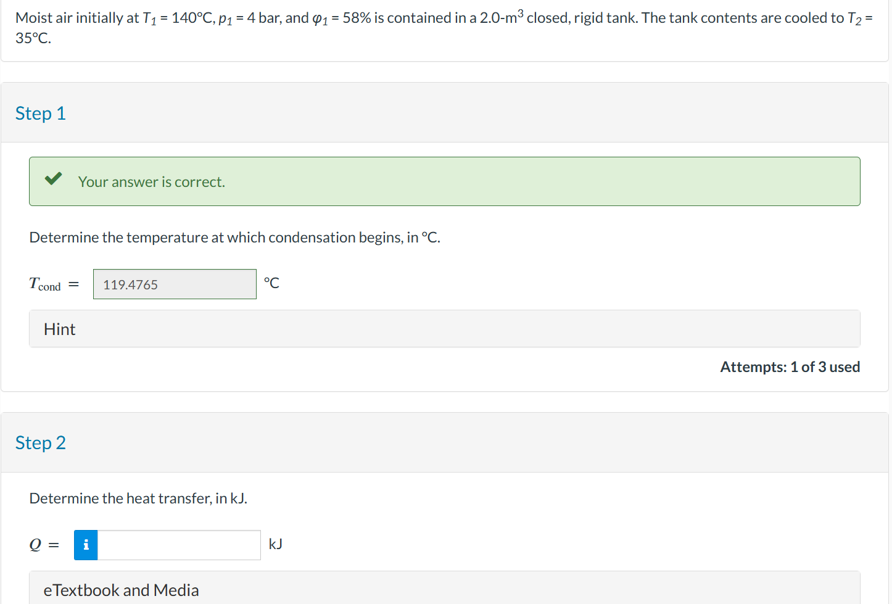Image resolution: width=892 pixels, height=604 pixels.
Task: Click the Attempts: 1 of 3 used label
Action: pyautogui.click(x=790, y=366)
